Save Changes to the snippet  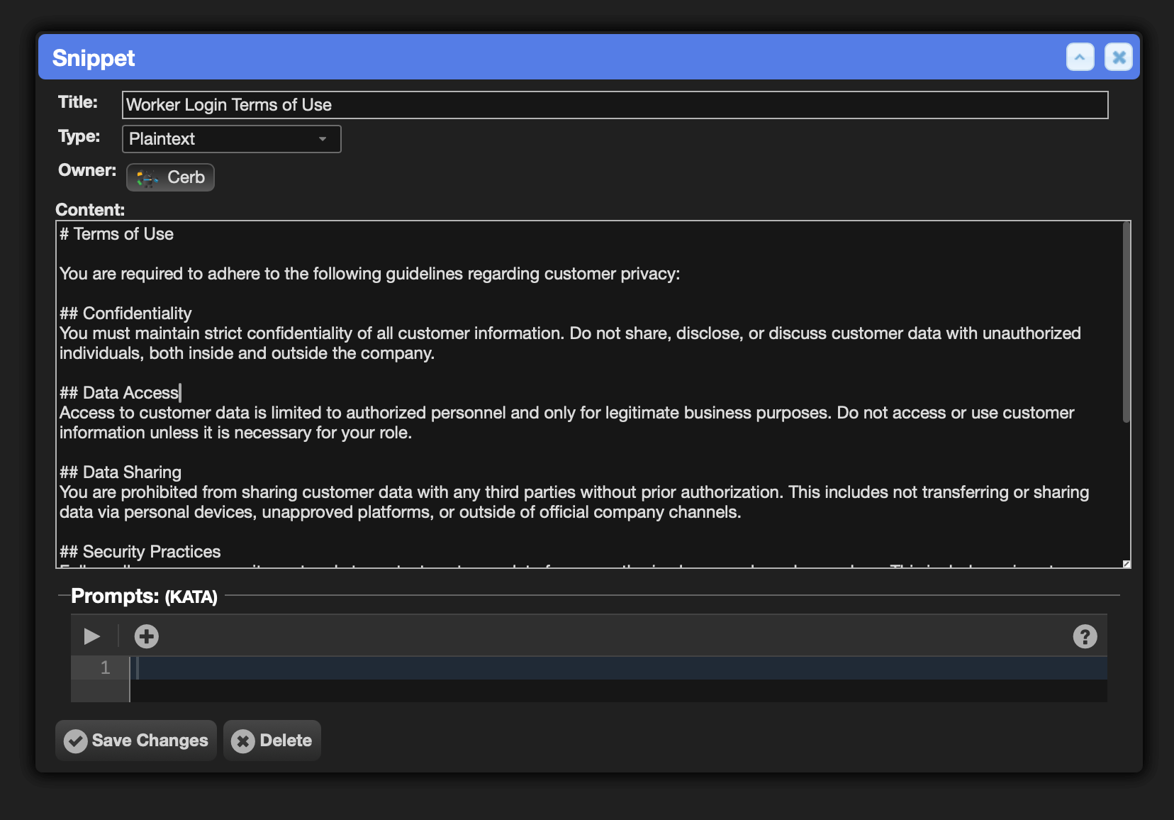coord(136,741)
